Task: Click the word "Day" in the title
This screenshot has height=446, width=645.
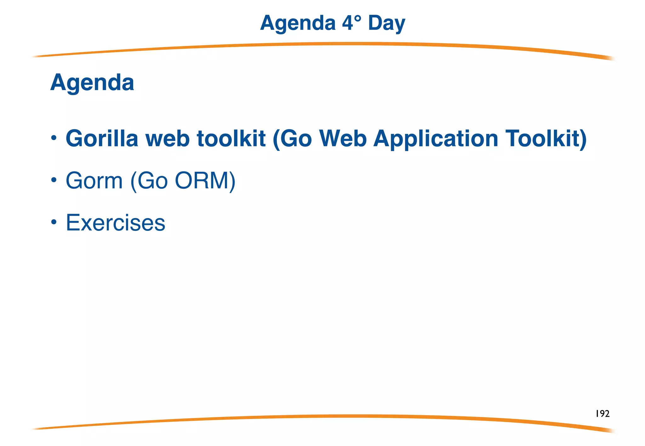Action: [386, 24]
